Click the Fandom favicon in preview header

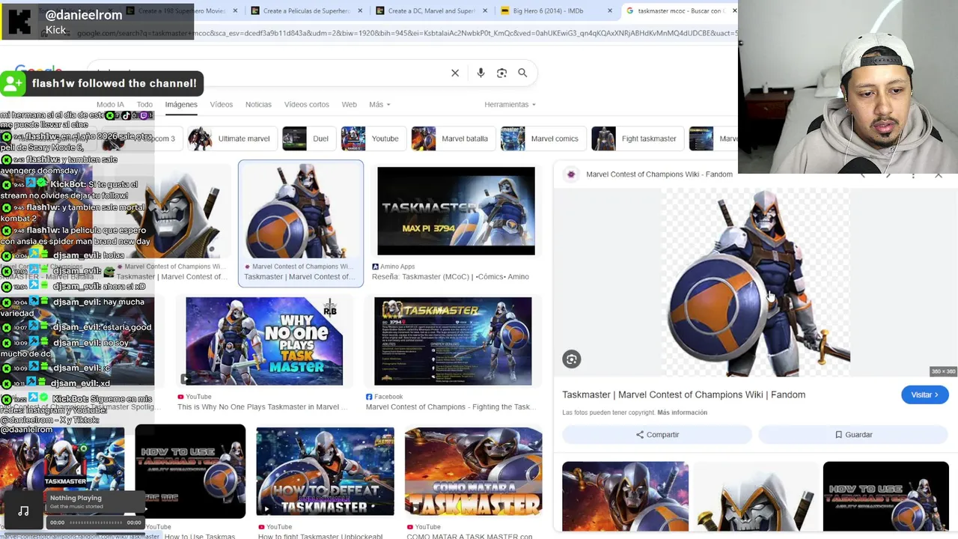(571, 174)
